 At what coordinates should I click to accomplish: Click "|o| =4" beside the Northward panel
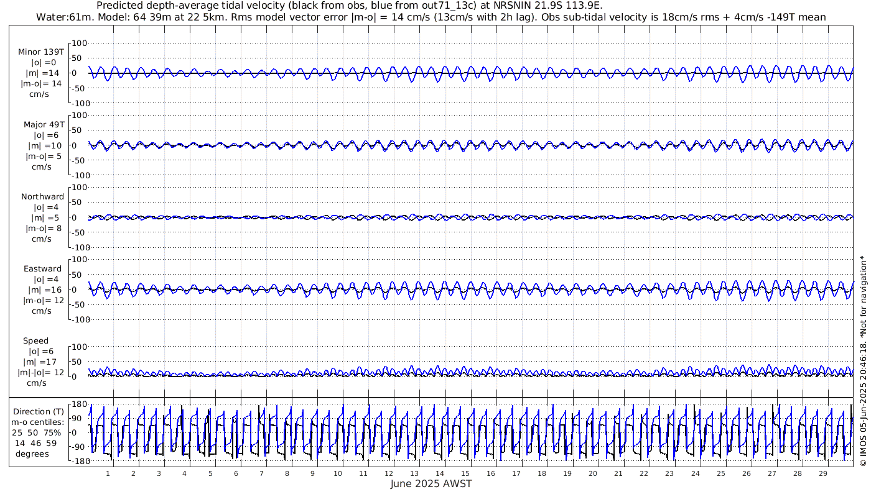coord(45,207)
